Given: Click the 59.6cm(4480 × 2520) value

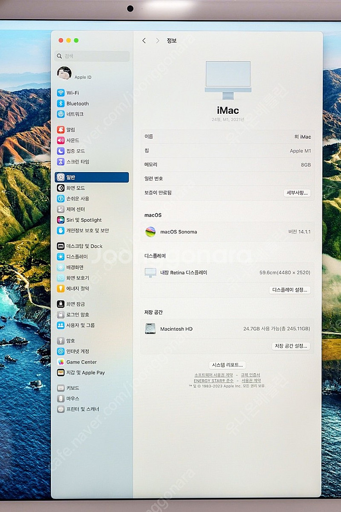Looking at the screenshot, I should [x=285, y=272].
